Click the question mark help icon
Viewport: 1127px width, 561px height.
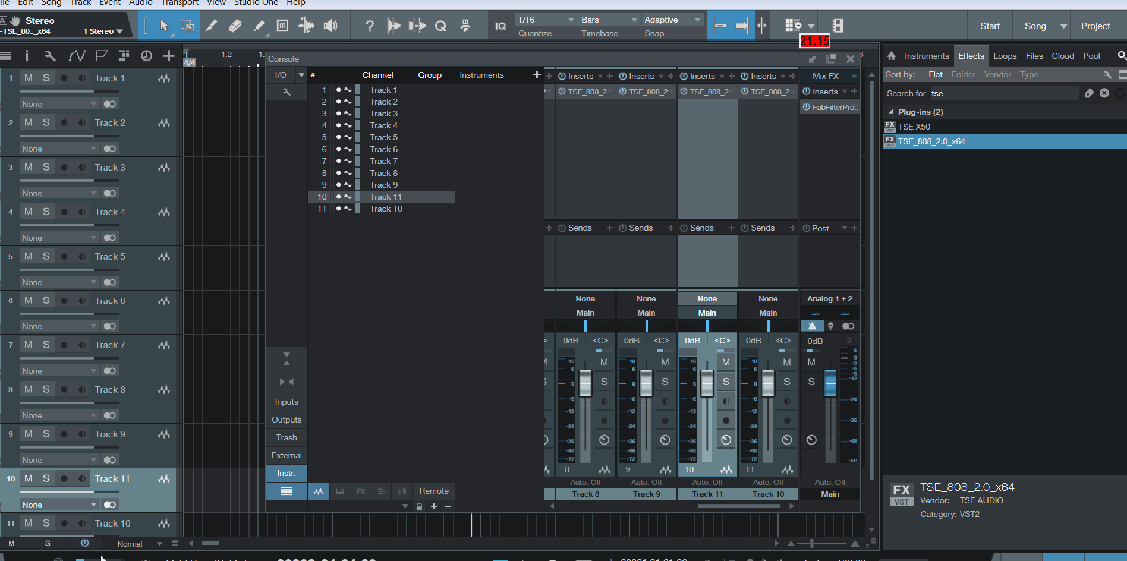pyautogui.click(x=370, y=26)
